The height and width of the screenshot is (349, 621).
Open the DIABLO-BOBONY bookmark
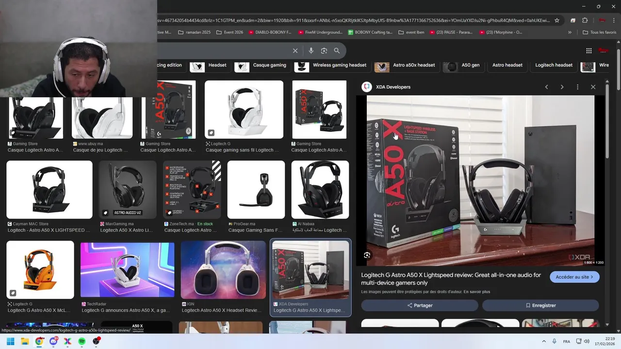click(x=270, y=32)
